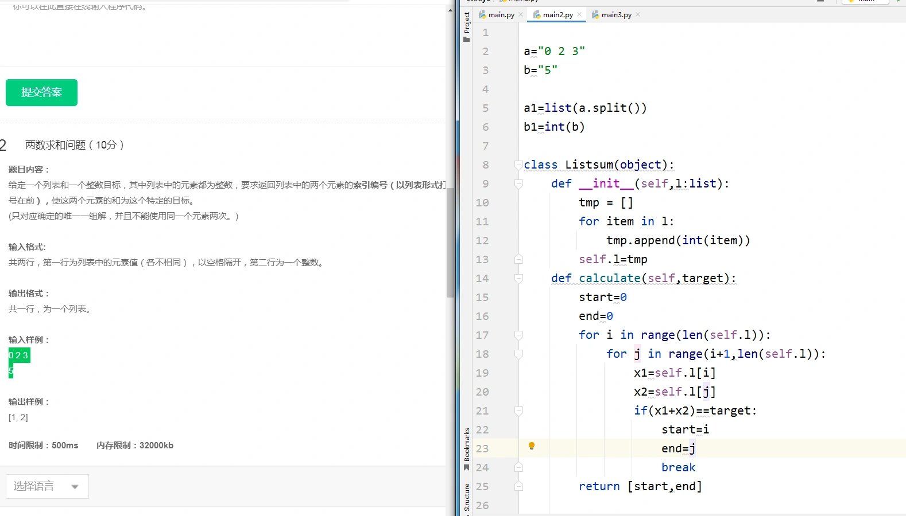Click the end=0 statement on line 16

pos(596,316)
